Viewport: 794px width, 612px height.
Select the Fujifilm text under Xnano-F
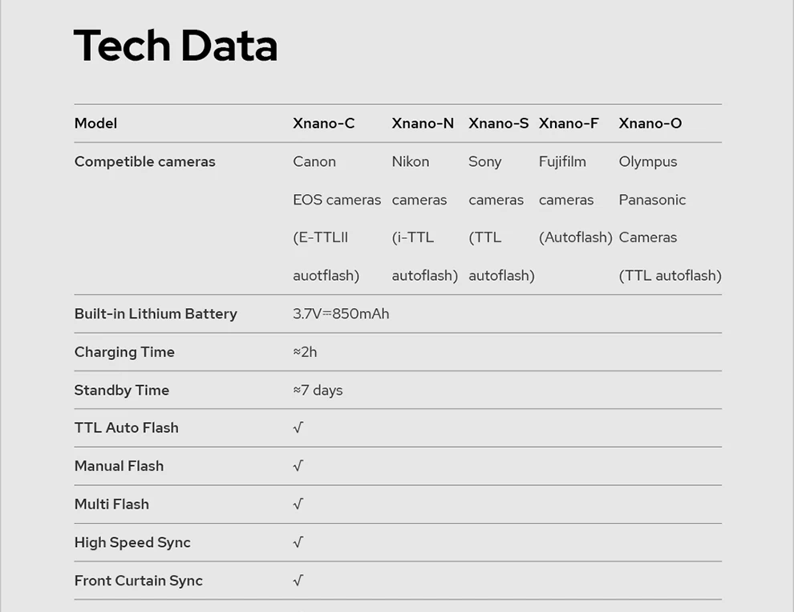(562, 161)
